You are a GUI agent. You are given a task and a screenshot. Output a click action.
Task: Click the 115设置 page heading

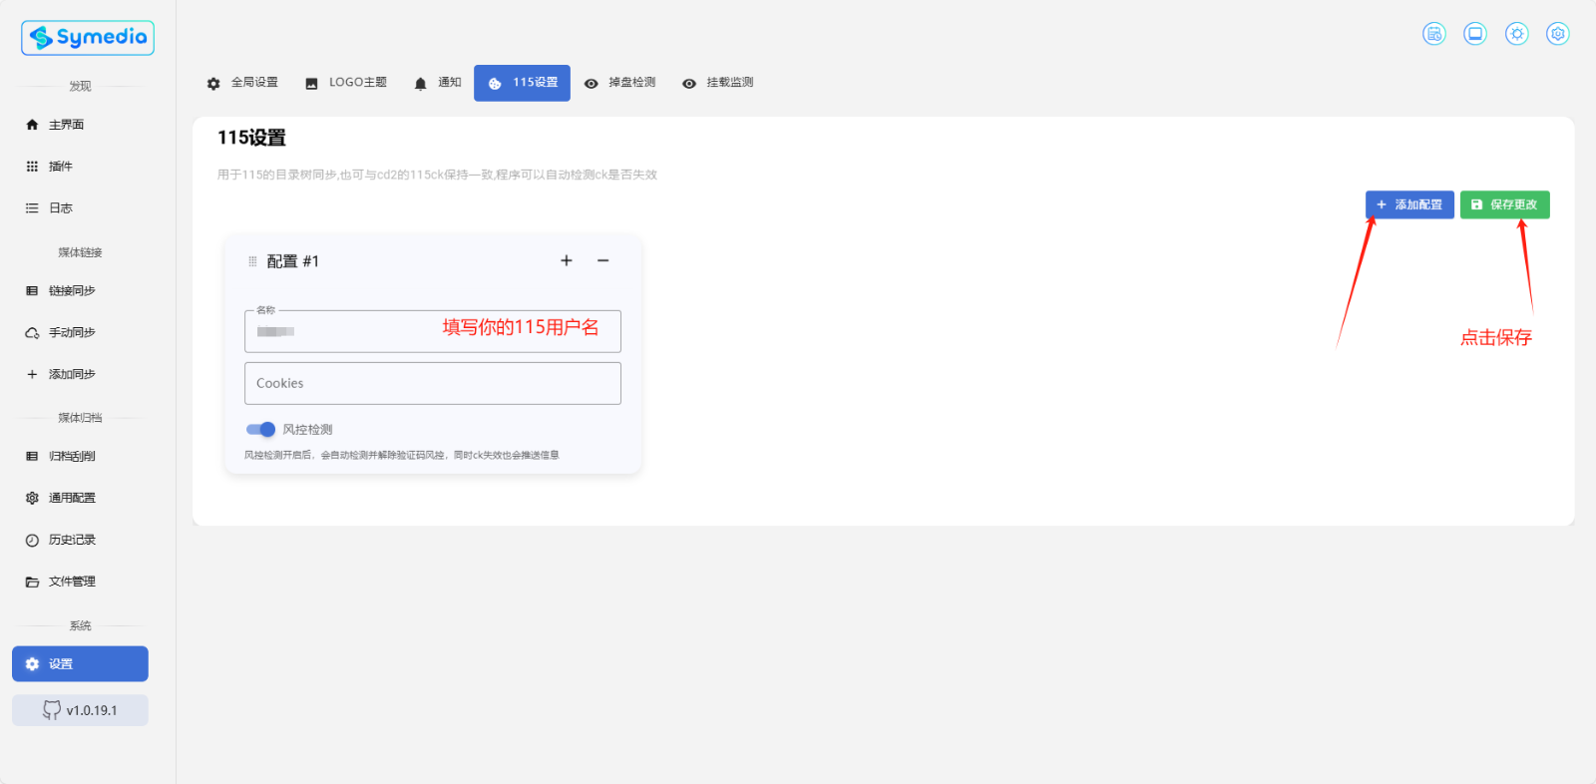point(251,138)
